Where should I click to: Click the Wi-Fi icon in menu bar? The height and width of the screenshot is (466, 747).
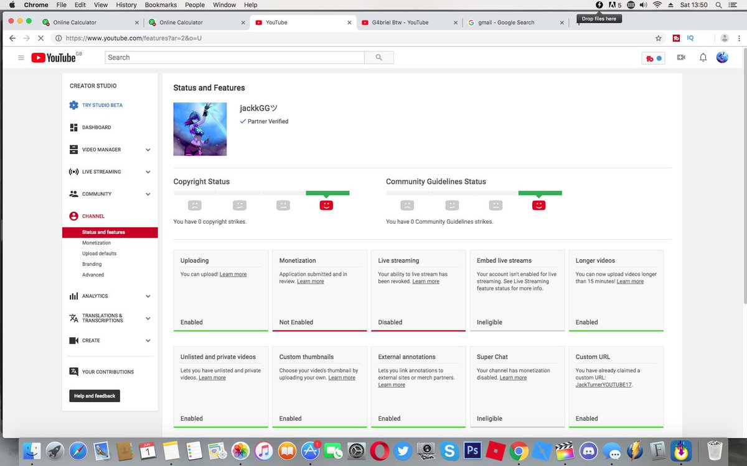[657, 5]
